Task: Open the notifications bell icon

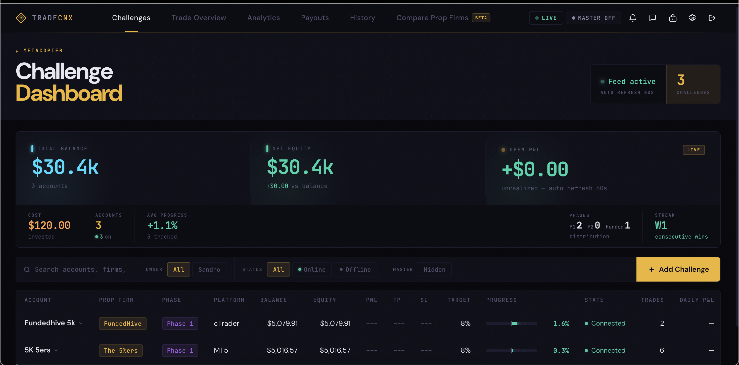Action: coord(633,18)
